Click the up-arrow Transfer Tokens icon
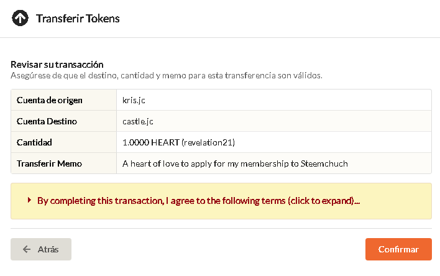Screen dimensions: 440x276 (x=20, y=18)
